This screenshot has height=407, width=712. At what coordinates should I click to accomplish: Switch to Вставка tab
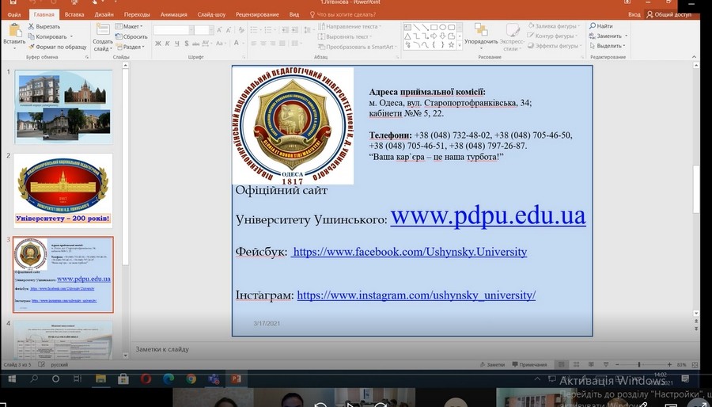click(74, 14)
